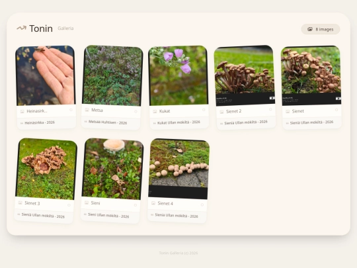Click the quote icon before the 'Sieni Ullan mökiltä' caption
The width and height of the screenshot is (357, 268).
coord(85,214)
